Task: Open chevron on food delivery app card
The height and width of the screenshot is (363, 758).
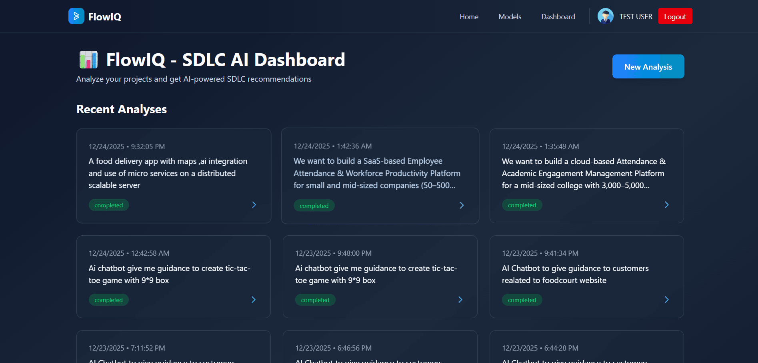Action: click(x=254, y=205)
